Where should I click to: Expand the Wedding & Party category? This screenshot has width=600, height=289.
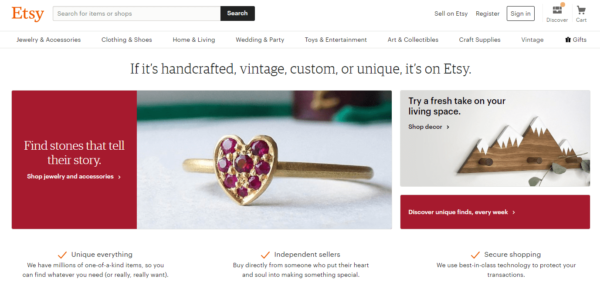[260, 40]
